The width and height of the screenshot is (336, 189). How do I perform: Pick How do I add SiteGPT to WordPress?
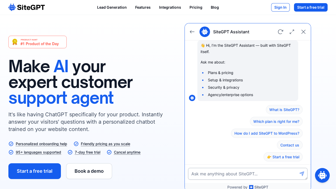(x=267, y=133)
